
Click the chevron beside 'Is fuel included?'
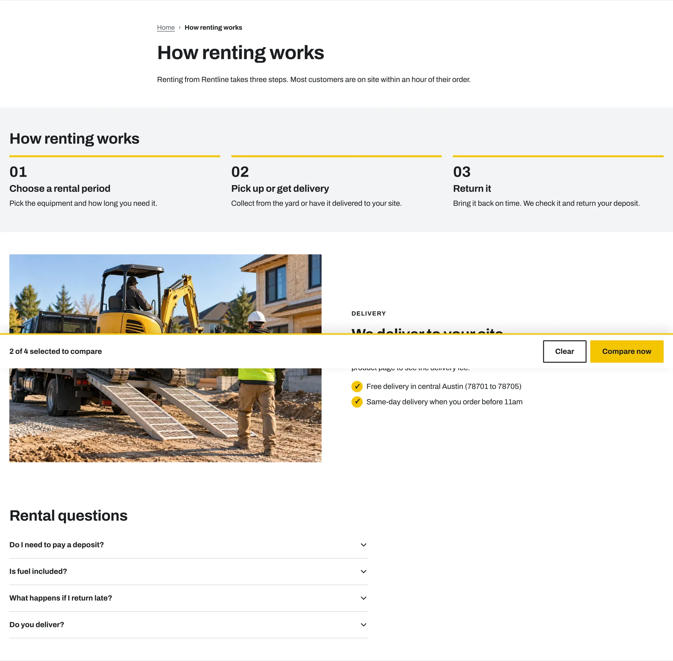(x=363, y=572)
